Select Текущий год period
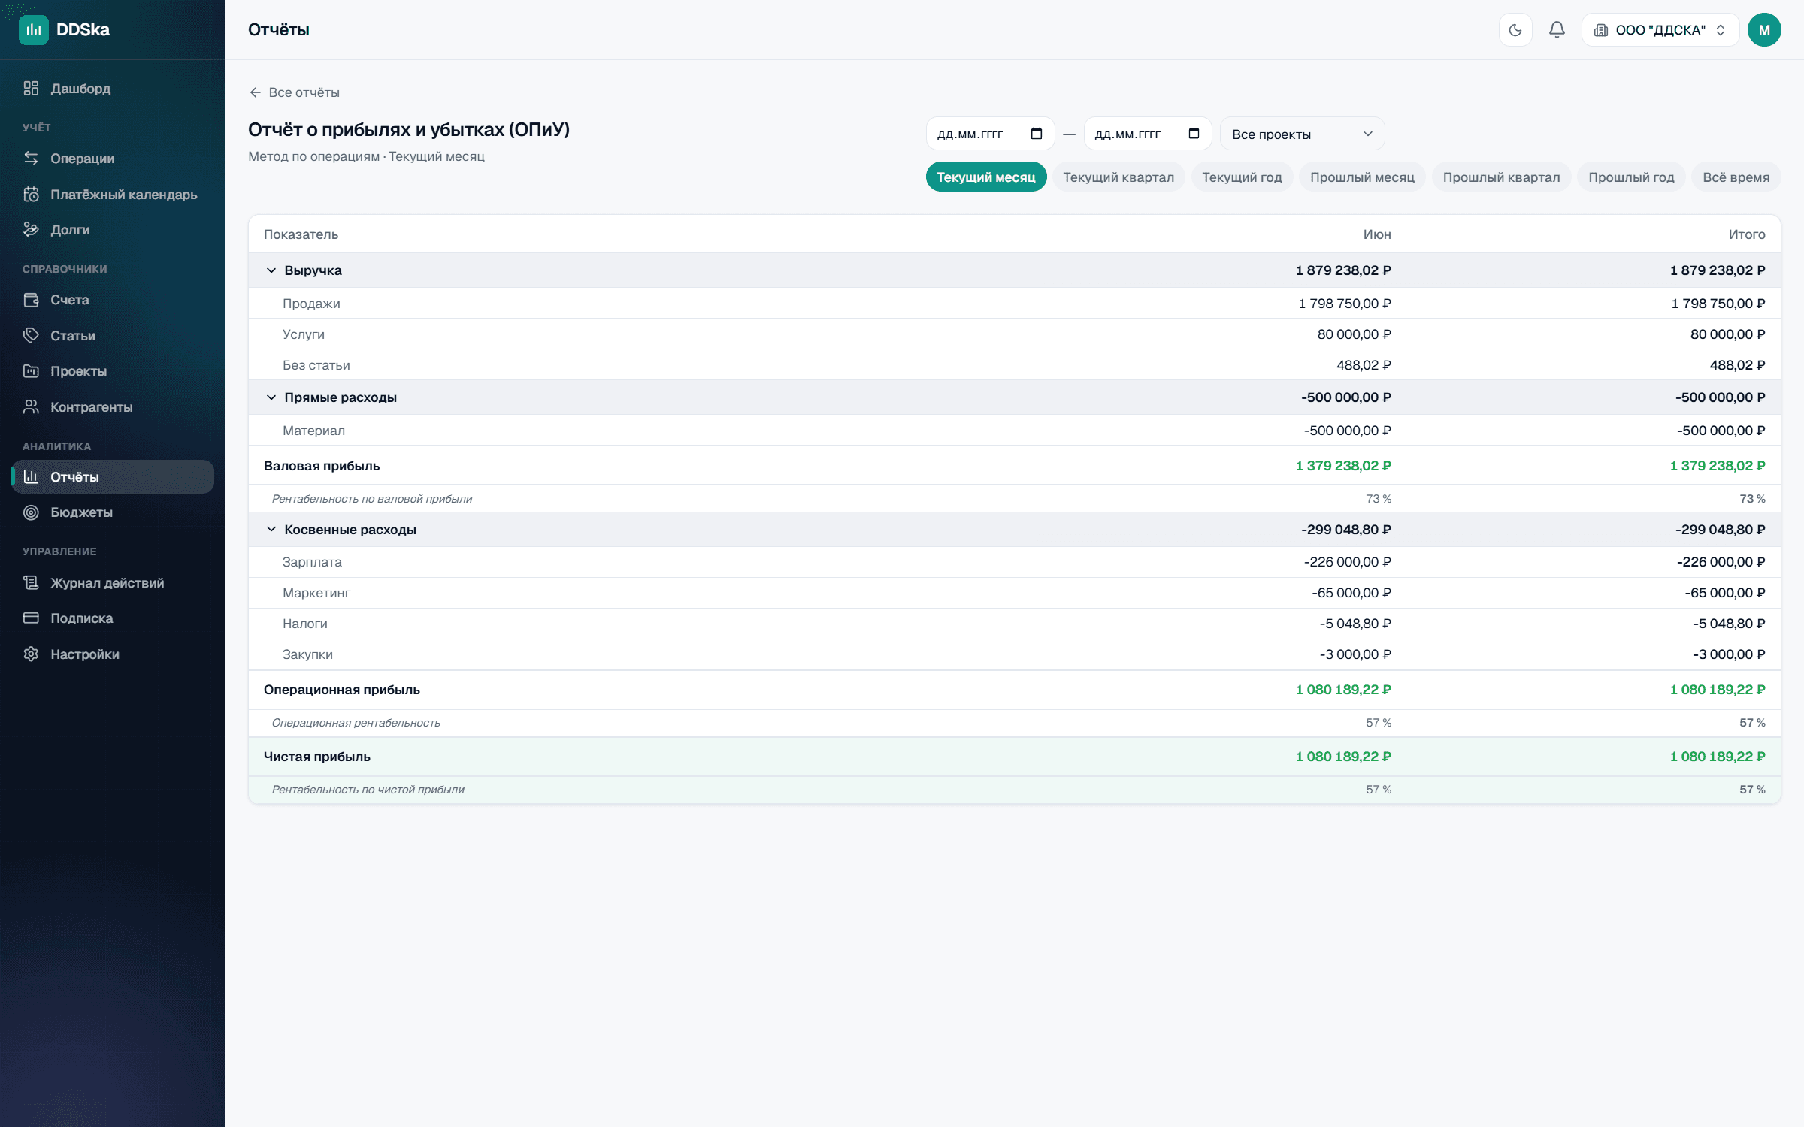 click(x=1242, y=177)
